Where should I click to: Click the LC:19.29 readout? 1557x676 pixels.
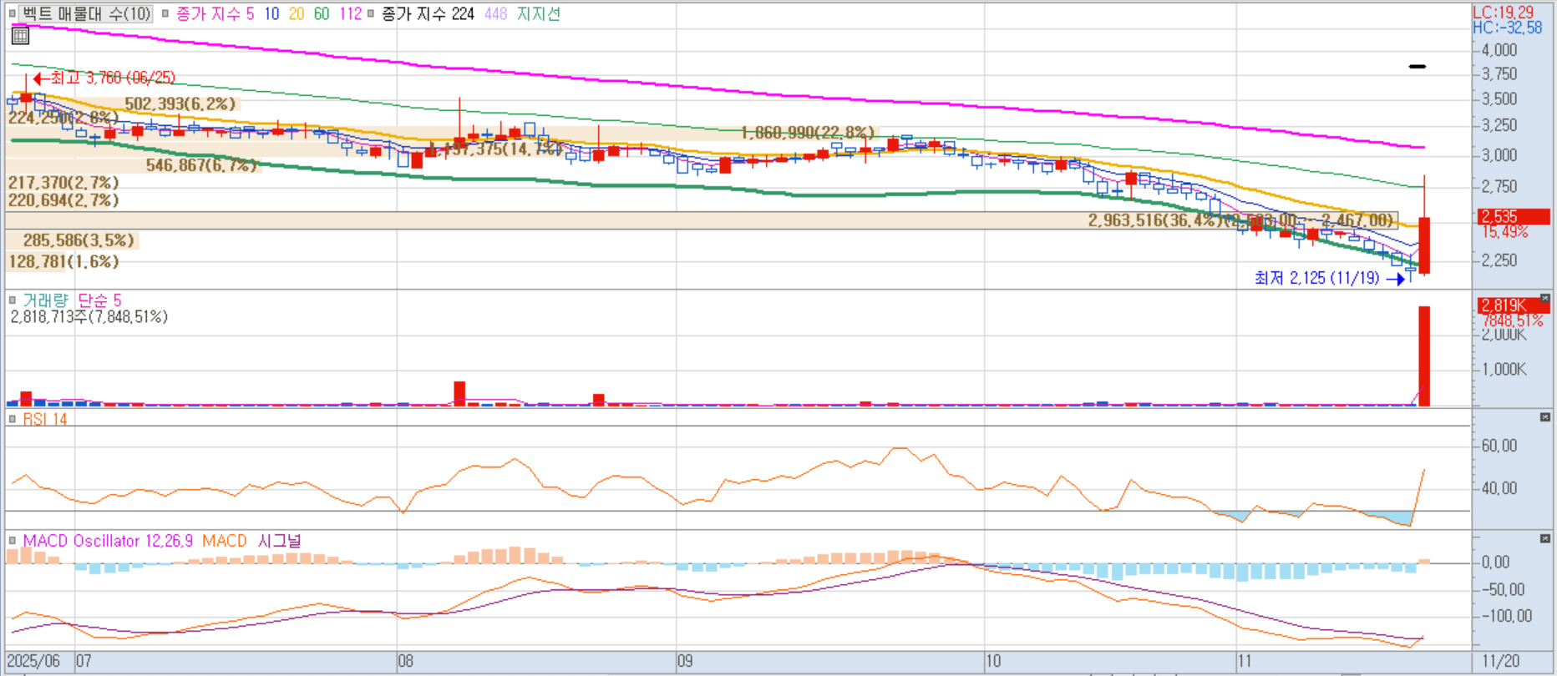1504,13
